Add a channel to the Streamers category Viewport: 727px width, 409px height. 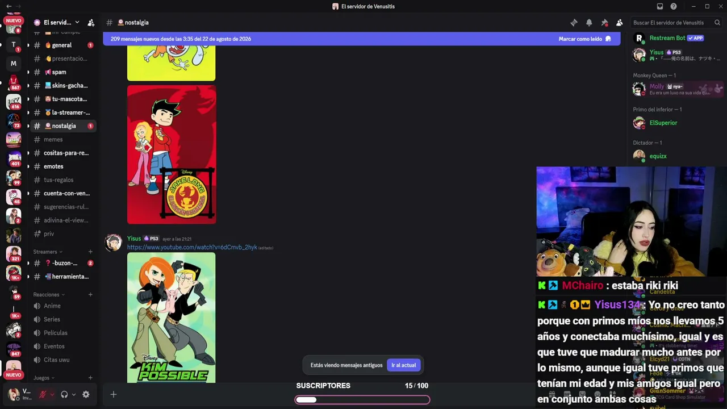coord(90,252)
